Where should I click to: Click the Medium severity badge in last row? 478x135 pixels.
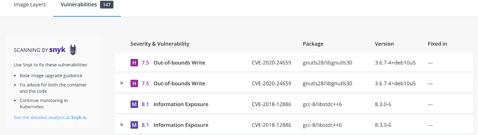pyautogui.click(x=134, y=125)
